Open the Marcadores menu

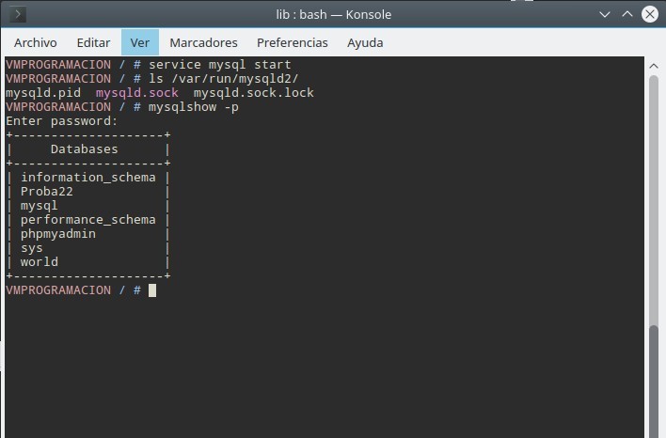tap(203, 43)
